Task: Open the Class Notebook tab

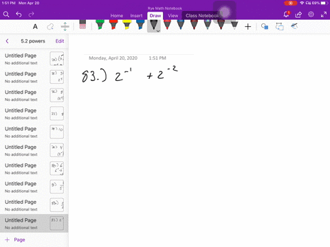Action: (x=202, y=16)
